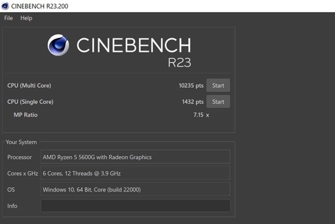Click the Cinebench title bar app icon

[x=5, y=6]
